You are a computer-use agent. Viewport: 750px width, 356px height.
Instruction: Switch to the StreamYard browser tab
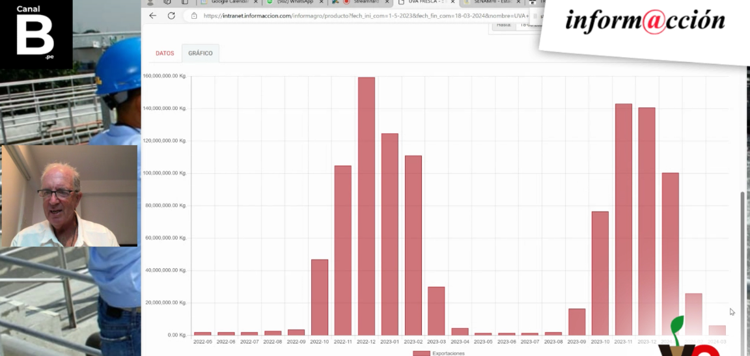click(359, 3)
